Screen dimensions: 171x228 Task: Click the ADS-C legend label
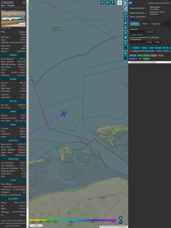pyautogui.click(x=146, y=59)
